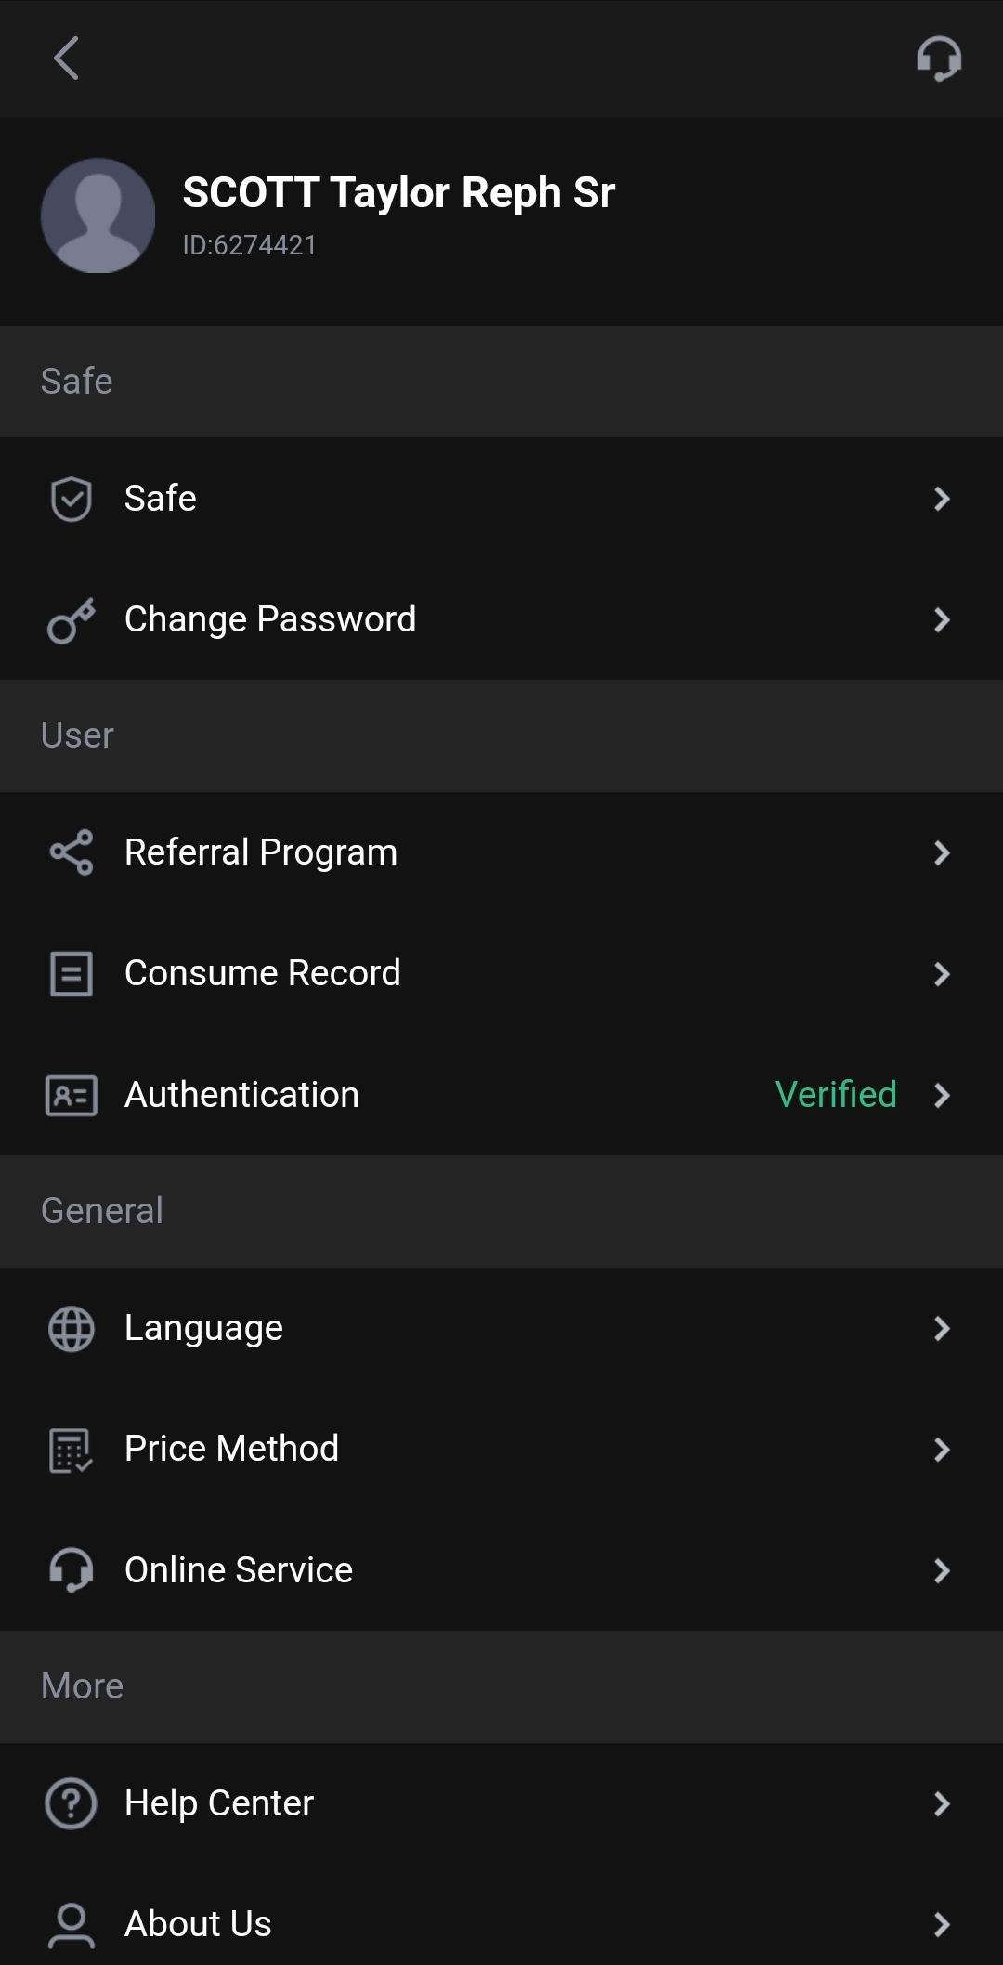Tap the back arrow icon
This screenshot has width=1003, height=1965.
tap(66, 59)
